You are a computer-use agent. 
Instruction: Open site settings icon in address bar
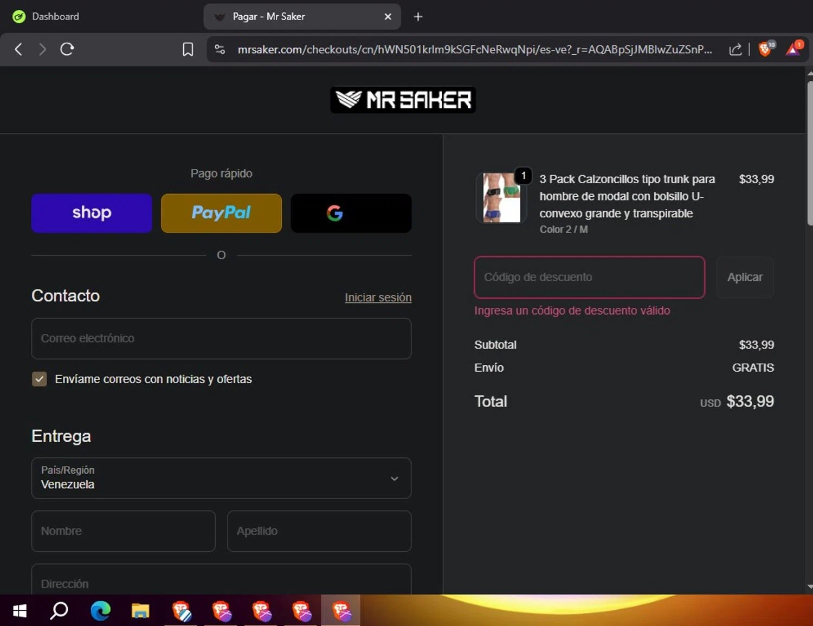[220, 49]
